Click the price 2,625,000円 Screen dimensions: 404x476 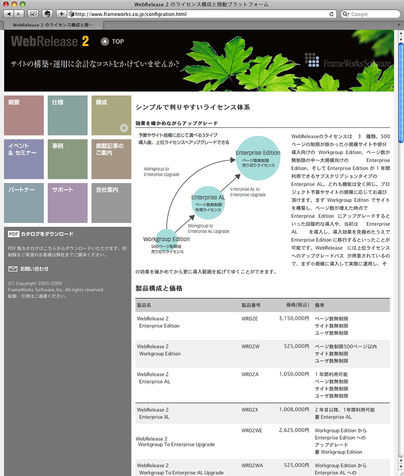(x=294, y=430)
